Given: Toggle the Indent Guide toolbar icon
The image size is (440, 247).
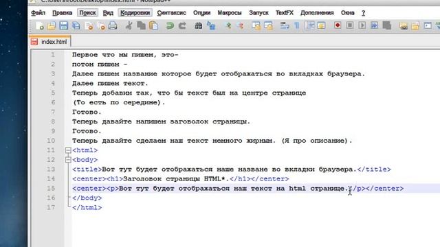Looking at the screenshot, I should (x=309, y=26).
